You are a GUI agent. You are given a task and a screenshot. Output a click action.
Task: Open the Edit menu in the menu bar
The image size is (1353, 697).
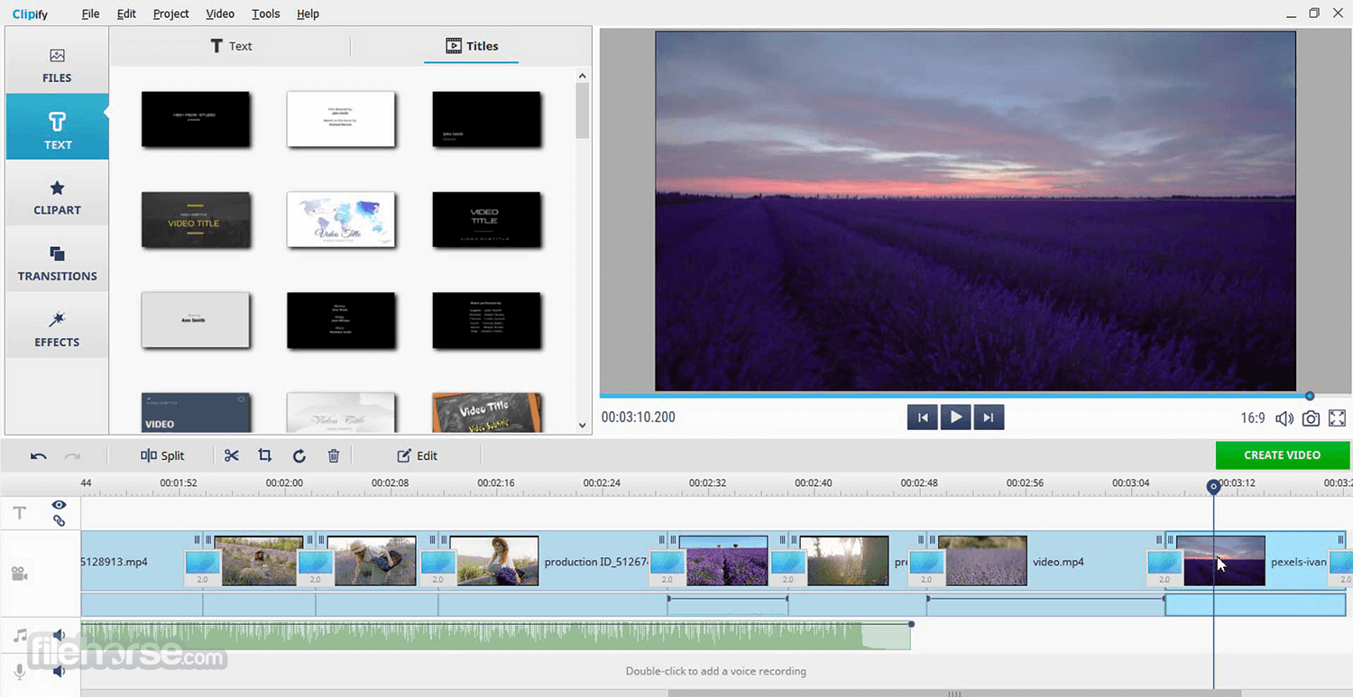click(126, 14)
